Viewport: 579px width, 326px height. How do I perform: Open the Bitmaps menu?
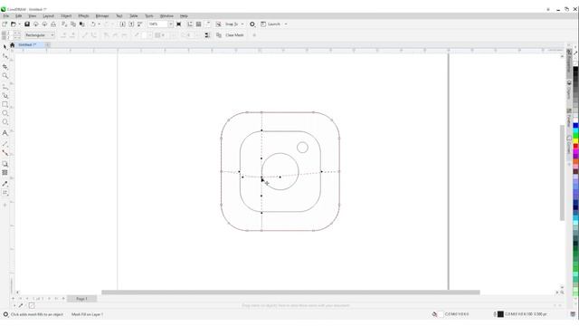point(102,16)
